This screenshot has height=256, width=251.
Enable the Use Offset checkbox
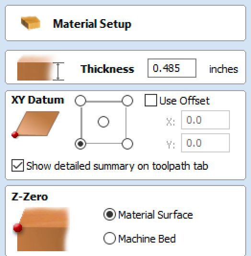(x=151, y=100)
